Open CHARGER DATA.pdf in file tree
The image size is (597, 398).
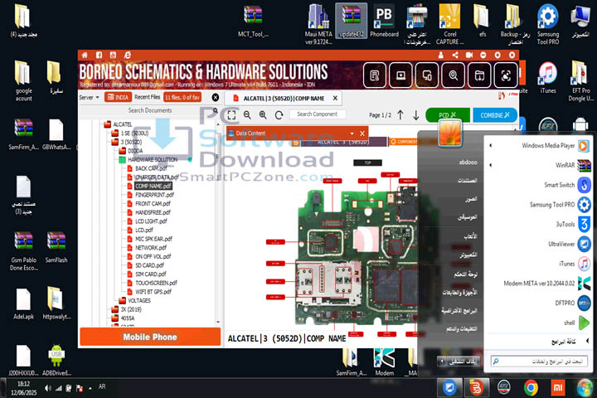tap(157, 177)
